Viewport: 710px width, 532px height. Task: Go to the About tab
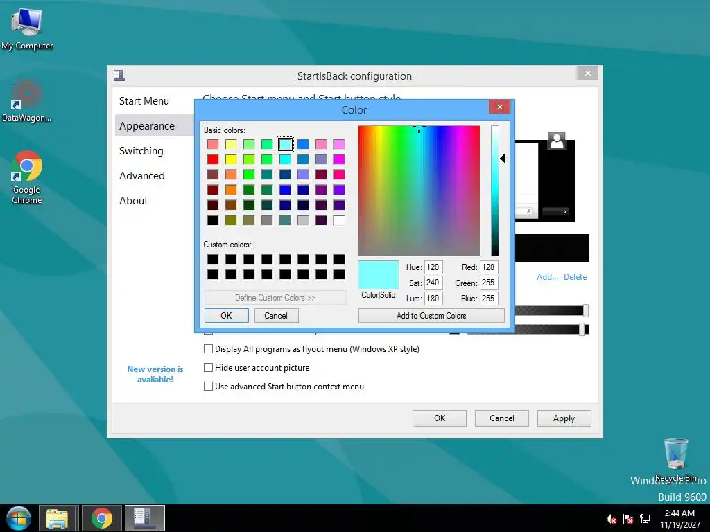(134, 200)
